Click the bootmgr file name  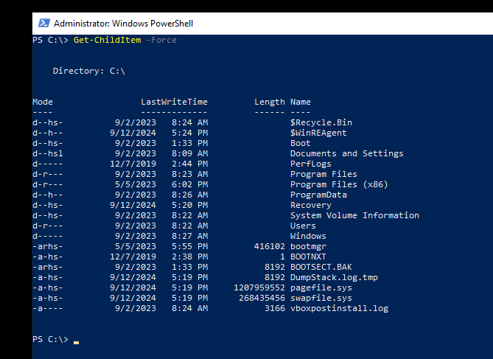tap(308, 246)
